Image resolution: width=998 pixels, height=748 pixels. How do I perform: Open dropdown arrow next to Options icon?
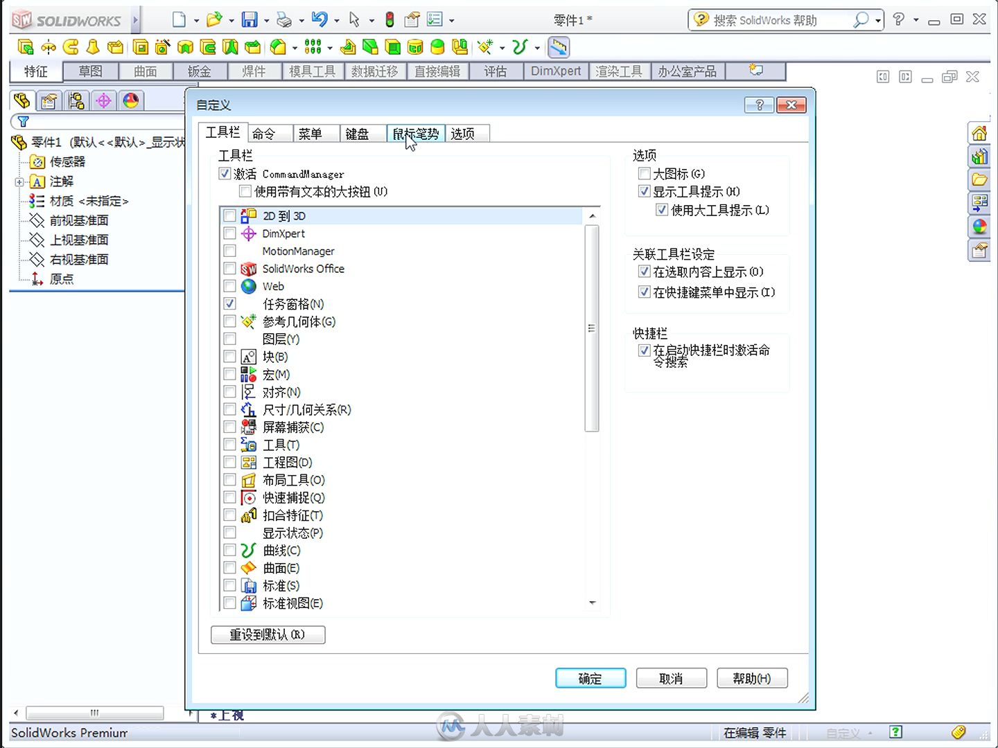point(452,21)
